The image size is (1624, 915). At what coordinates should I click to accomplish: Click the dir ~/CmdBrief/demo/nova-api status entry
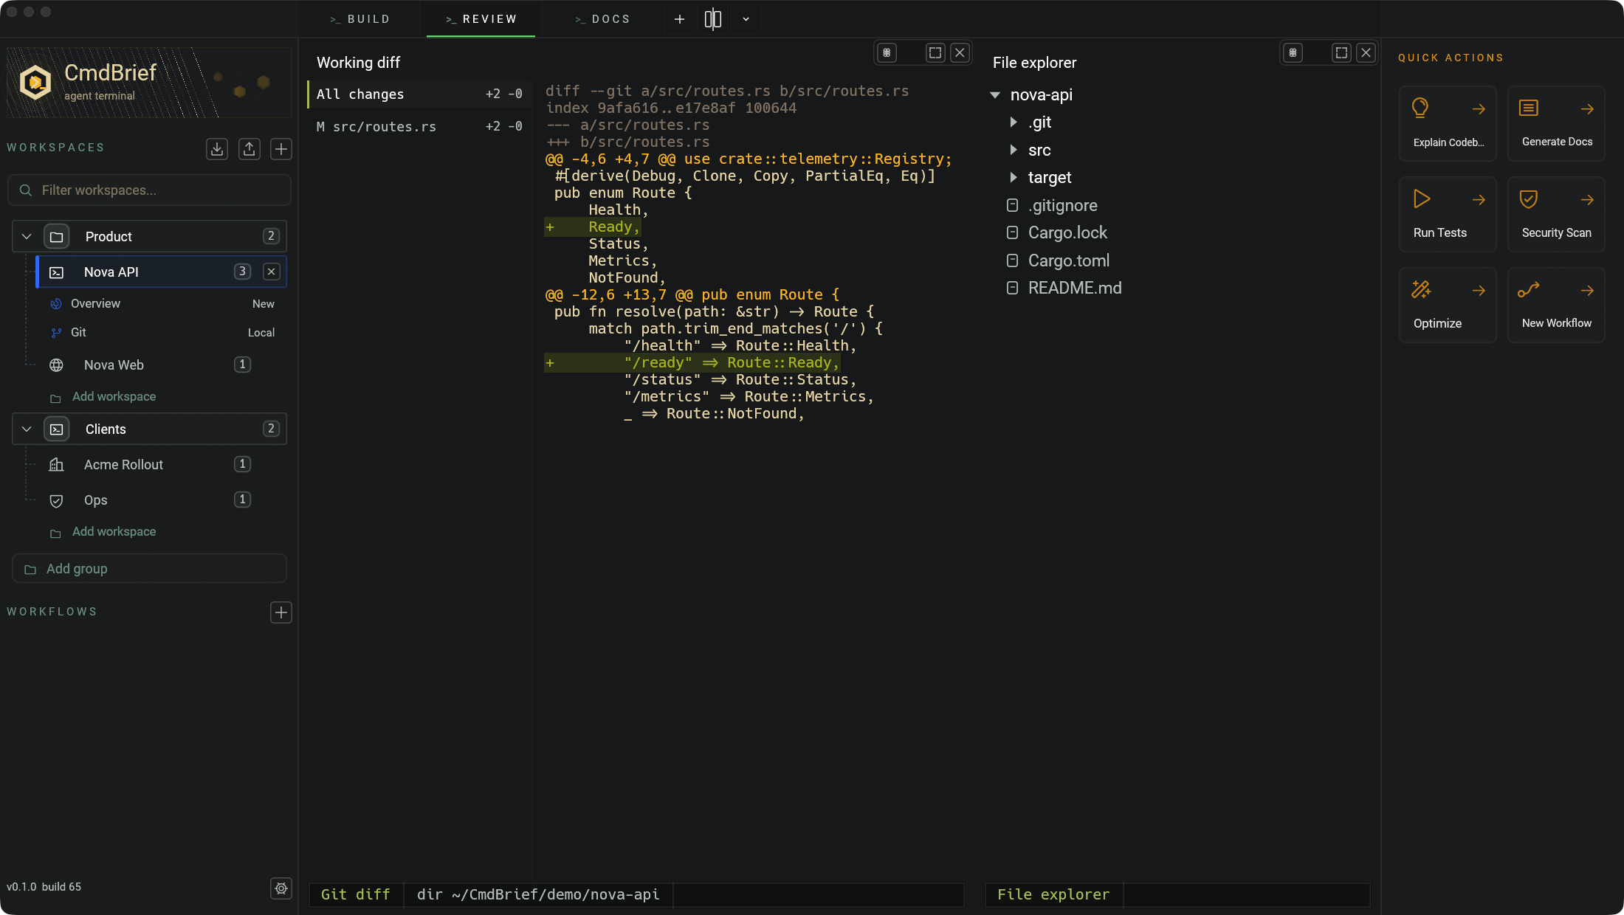538,894
